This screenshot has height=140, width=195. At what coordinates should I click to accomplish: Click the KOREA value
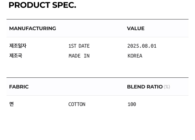[135, 56]
